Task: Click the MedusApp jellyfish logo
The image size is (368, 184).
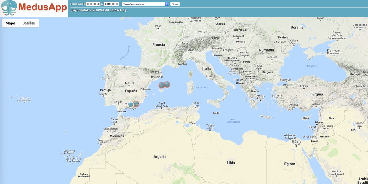Action: (9, 8)
